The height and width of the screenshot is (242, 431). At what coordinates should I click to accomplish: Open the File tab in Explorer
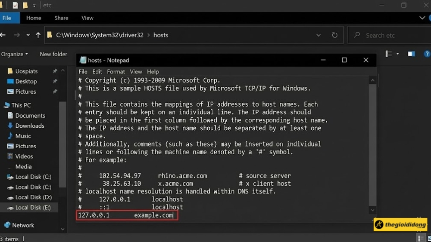point(7,18)
